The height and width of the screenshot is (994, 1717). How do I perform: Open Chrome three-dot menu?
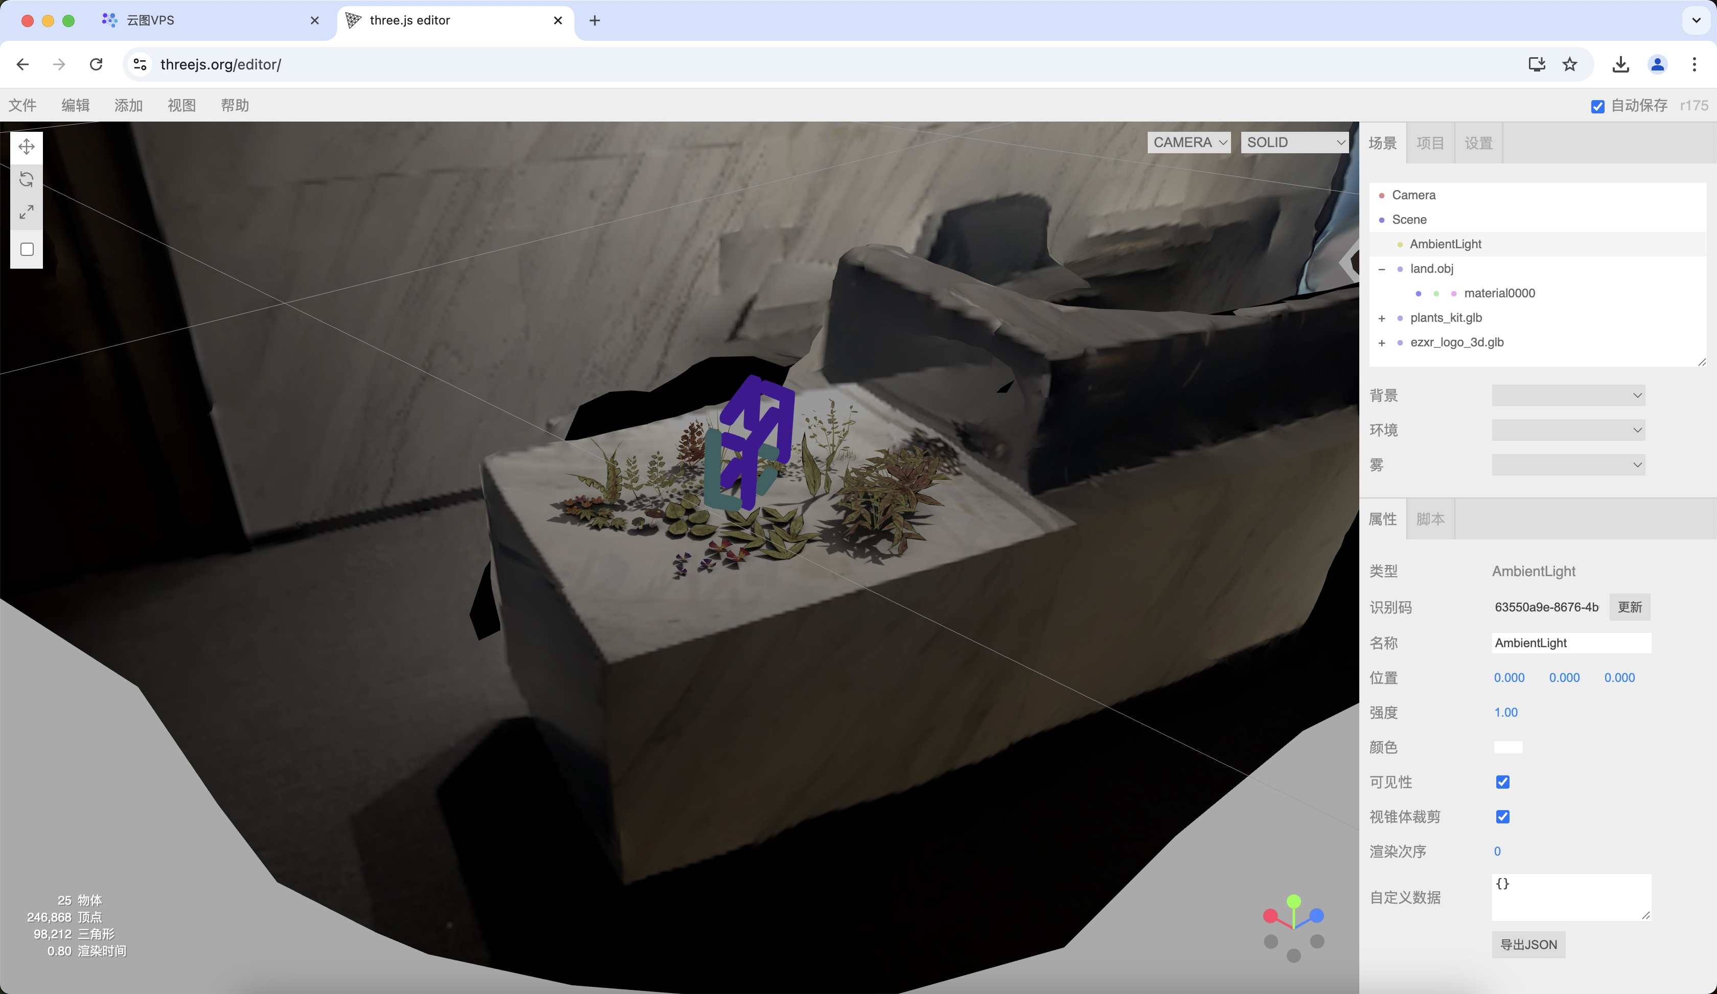coord(1695,64)
